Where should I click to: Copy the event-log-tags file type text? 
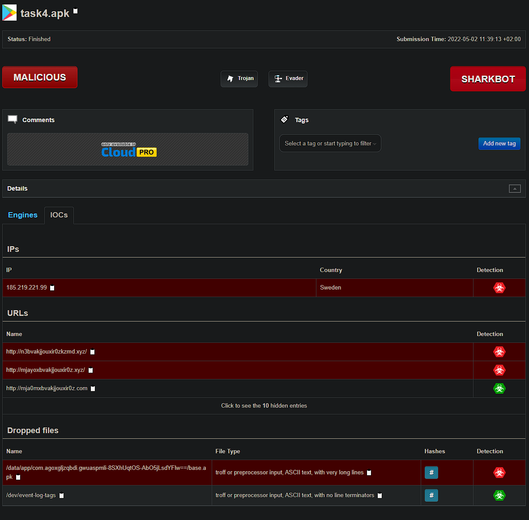pyautogui.click(x=380, y=495)
